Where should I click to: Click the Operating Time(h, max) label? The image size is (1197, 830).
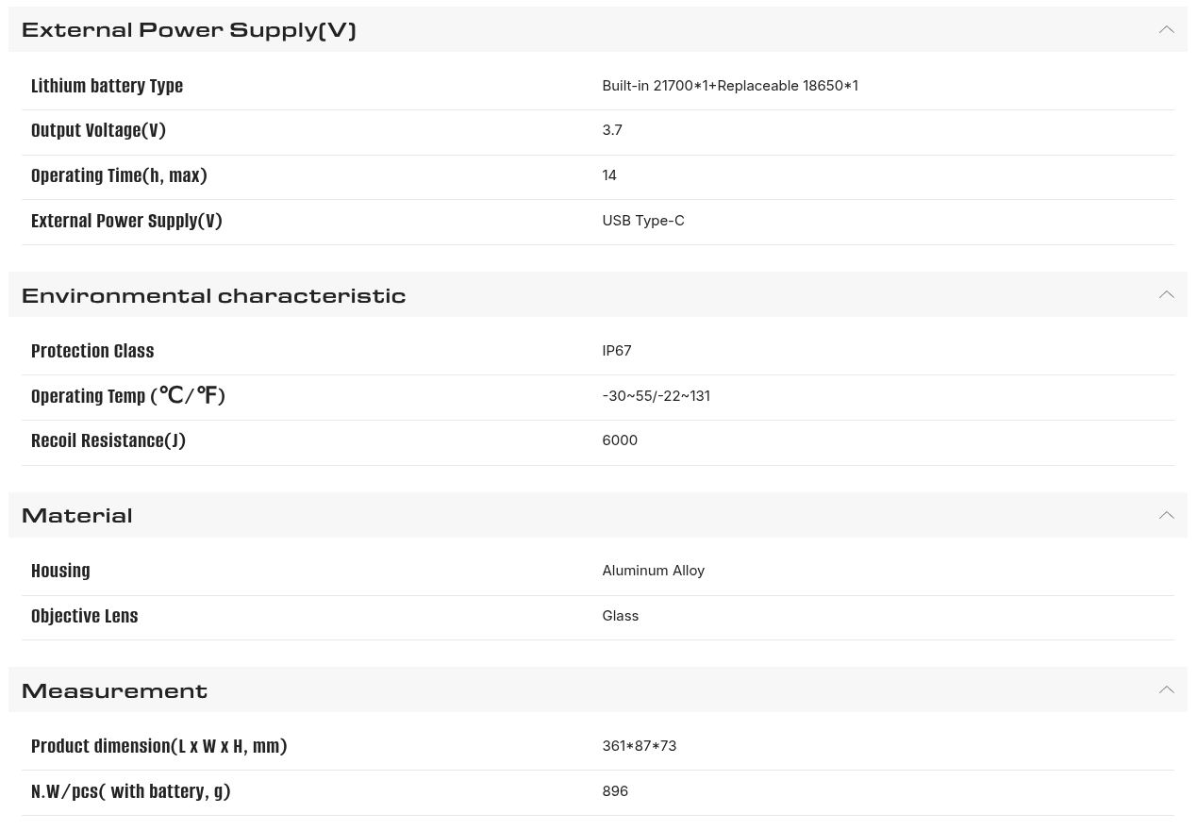click(x=119, y=175)
